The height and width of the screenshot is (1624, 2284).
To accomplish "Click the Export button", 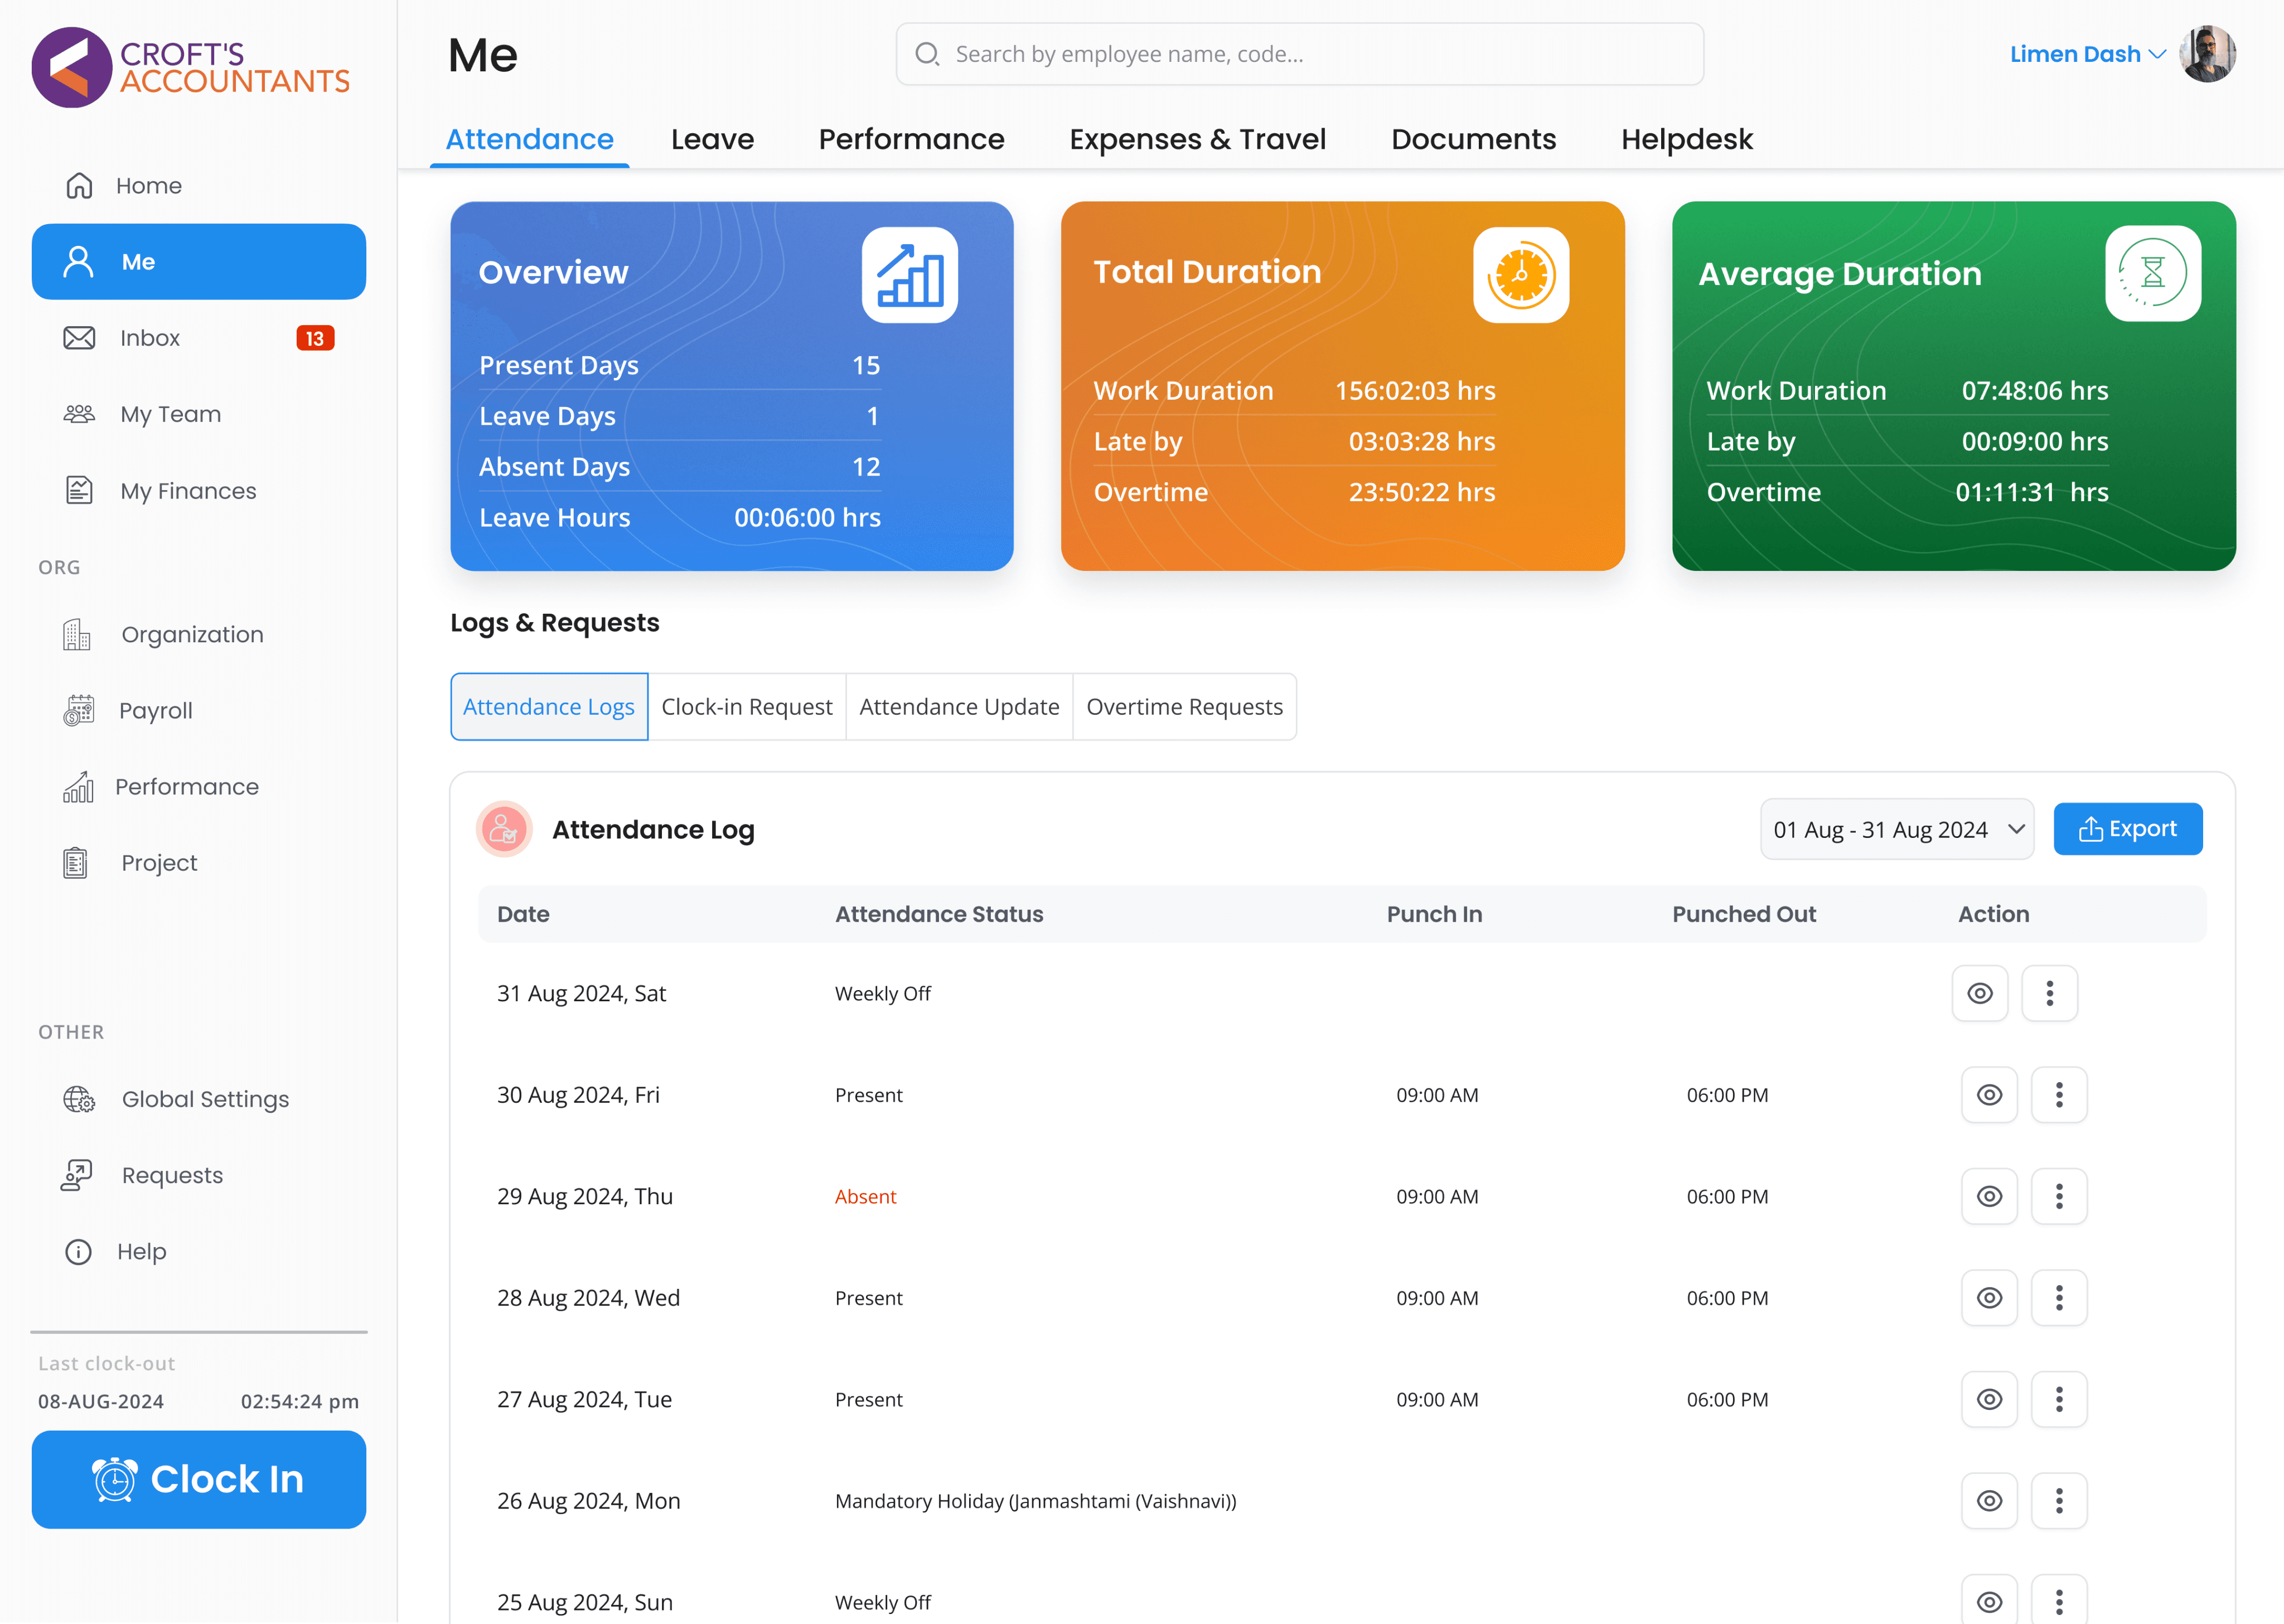I will click(2127, 829).
